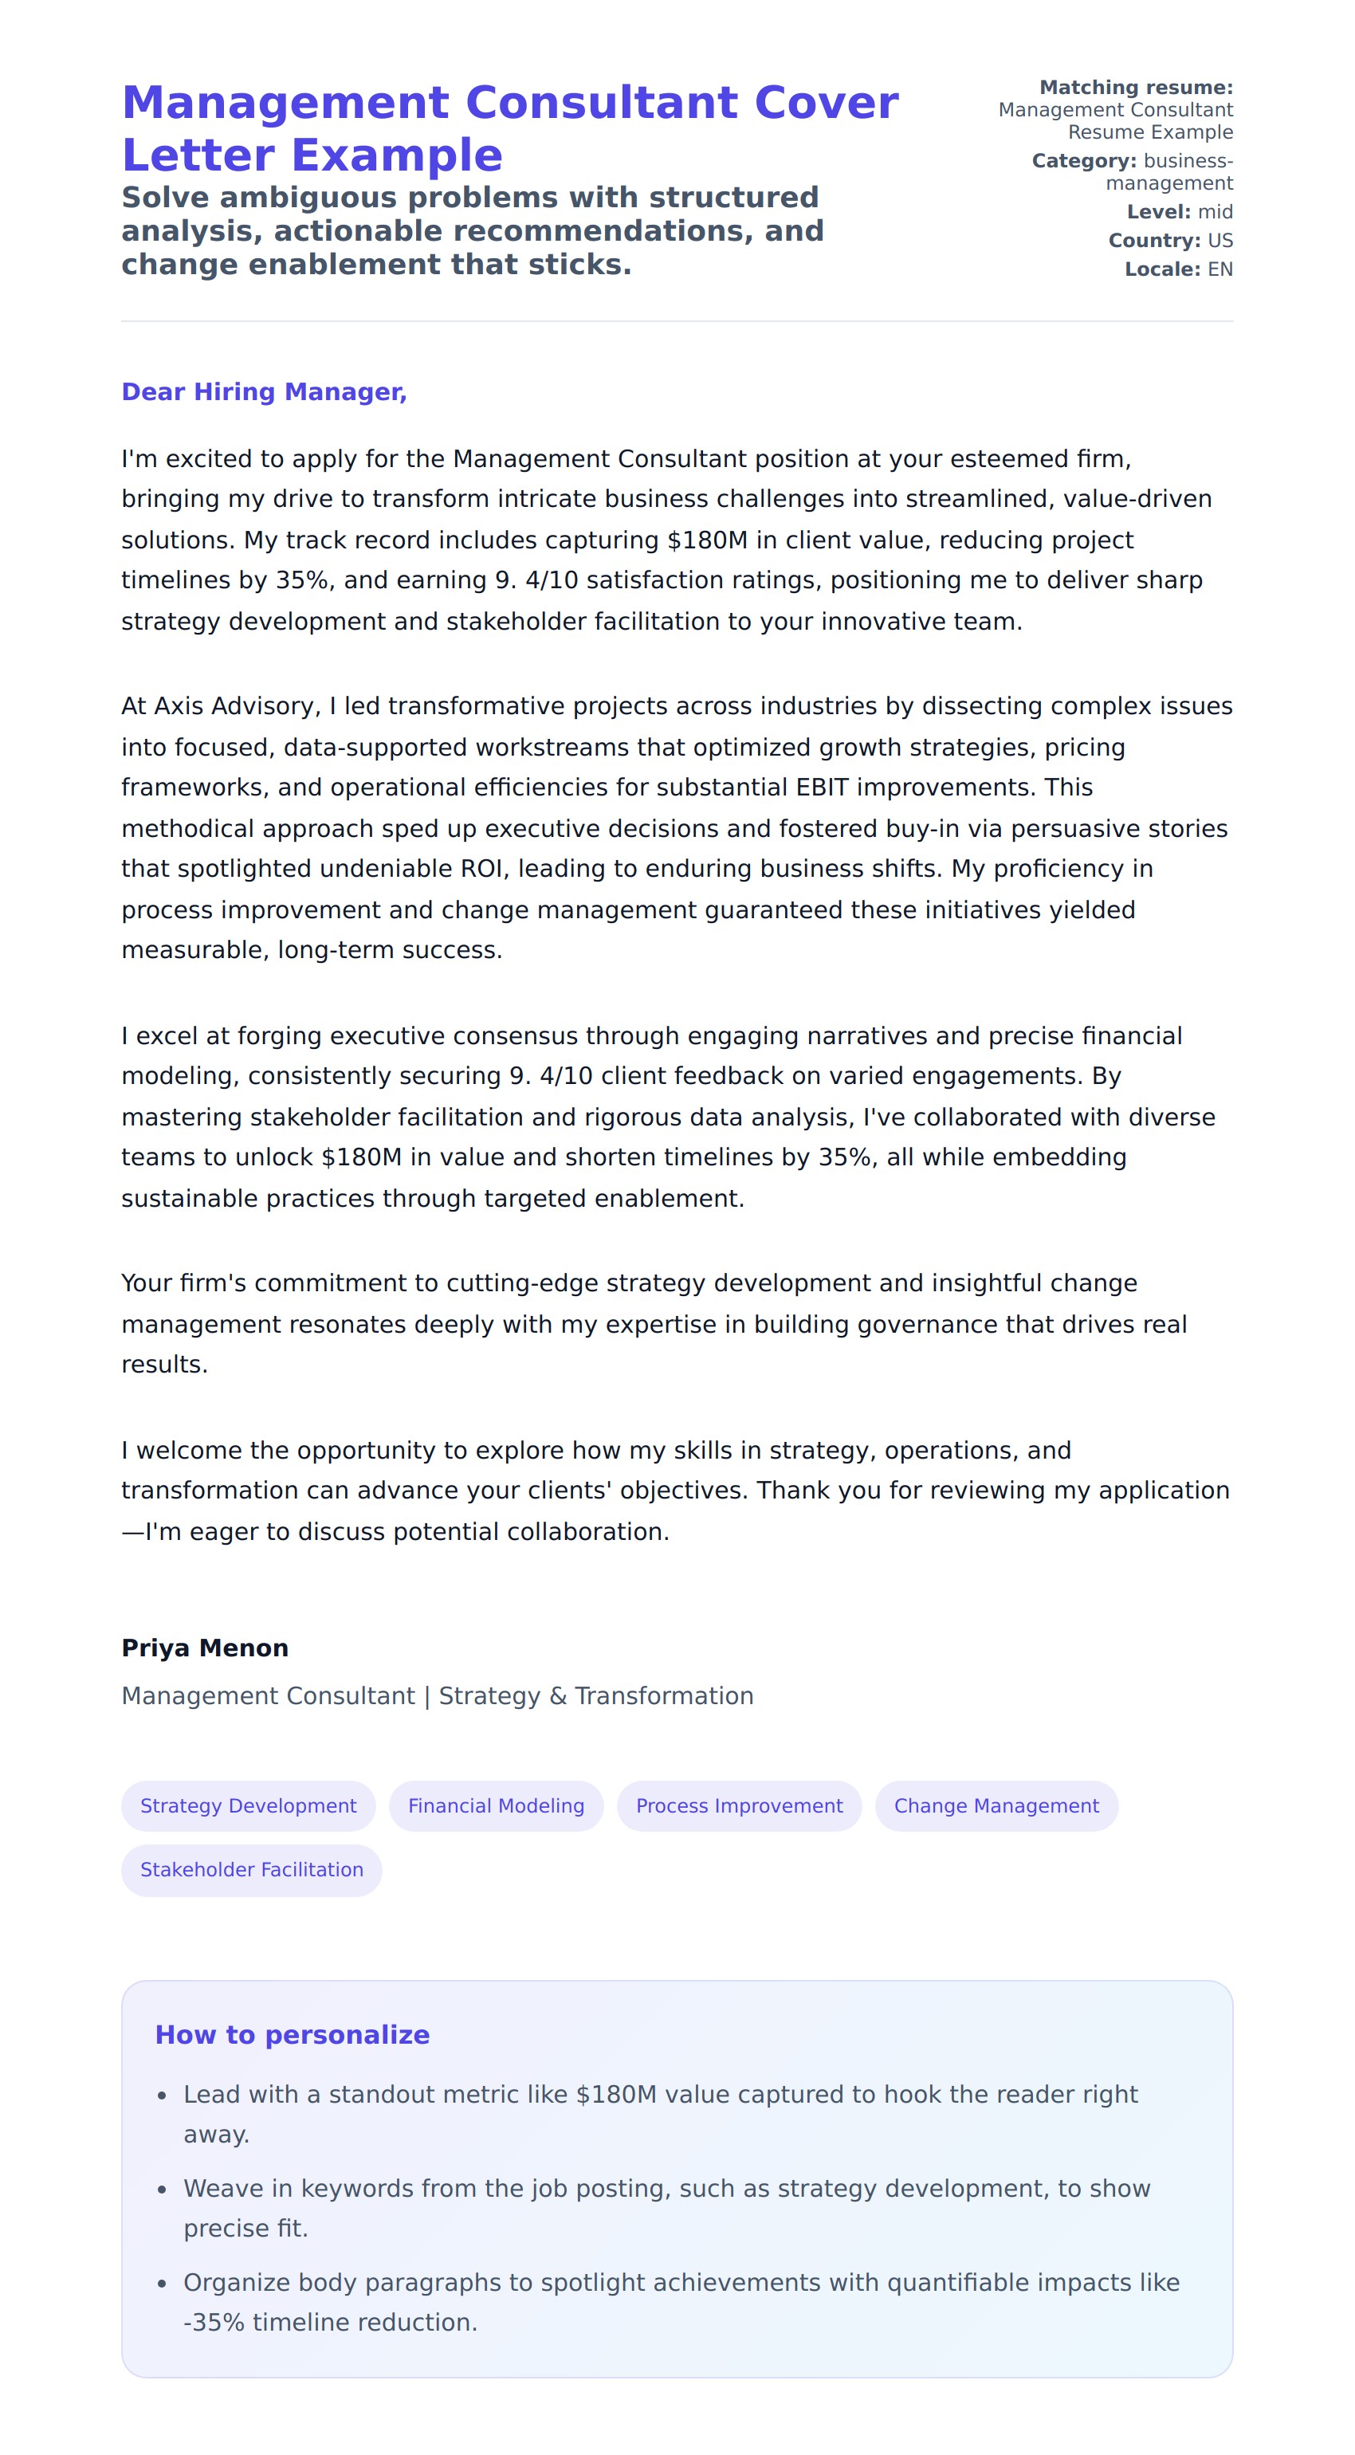Click the Locale: EN metadata entry
Image resolution: width=1355 pixels, height=2455 pixels.
(1178, 269)
